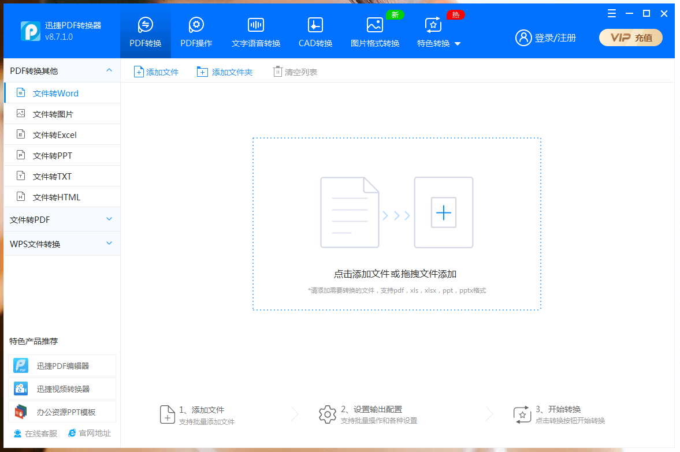Select the 文字语音转换 icon

pos(256,25)
